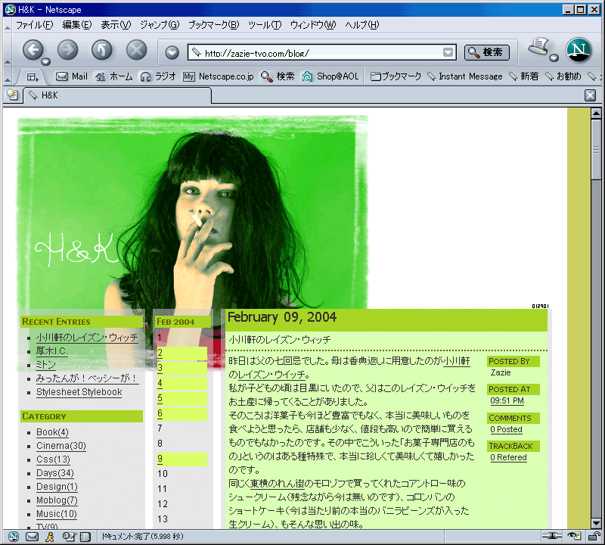Collapse the menu bar grippy handle

8,27
